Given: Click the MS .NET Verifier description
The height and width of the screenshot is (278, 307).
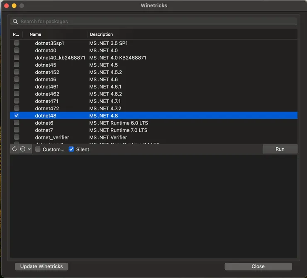Looking at the screenshot, I should 108,137.
